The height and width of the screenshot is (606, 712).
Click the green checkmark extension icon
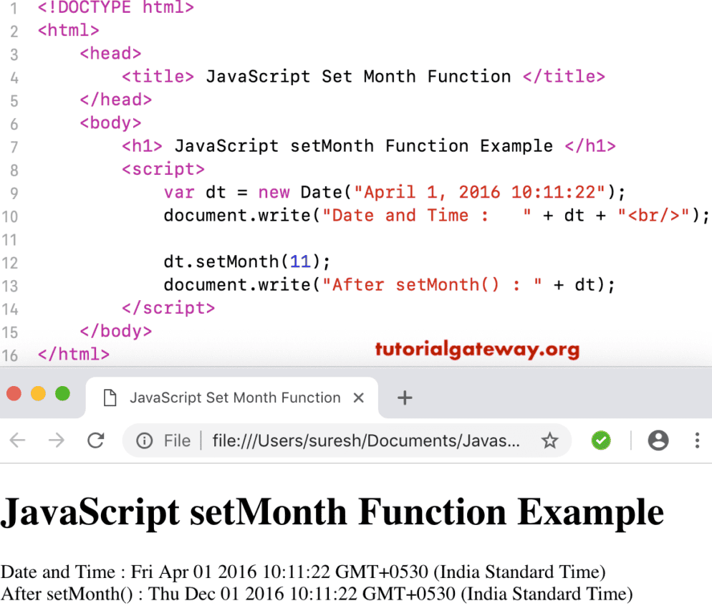coord(601,441)
